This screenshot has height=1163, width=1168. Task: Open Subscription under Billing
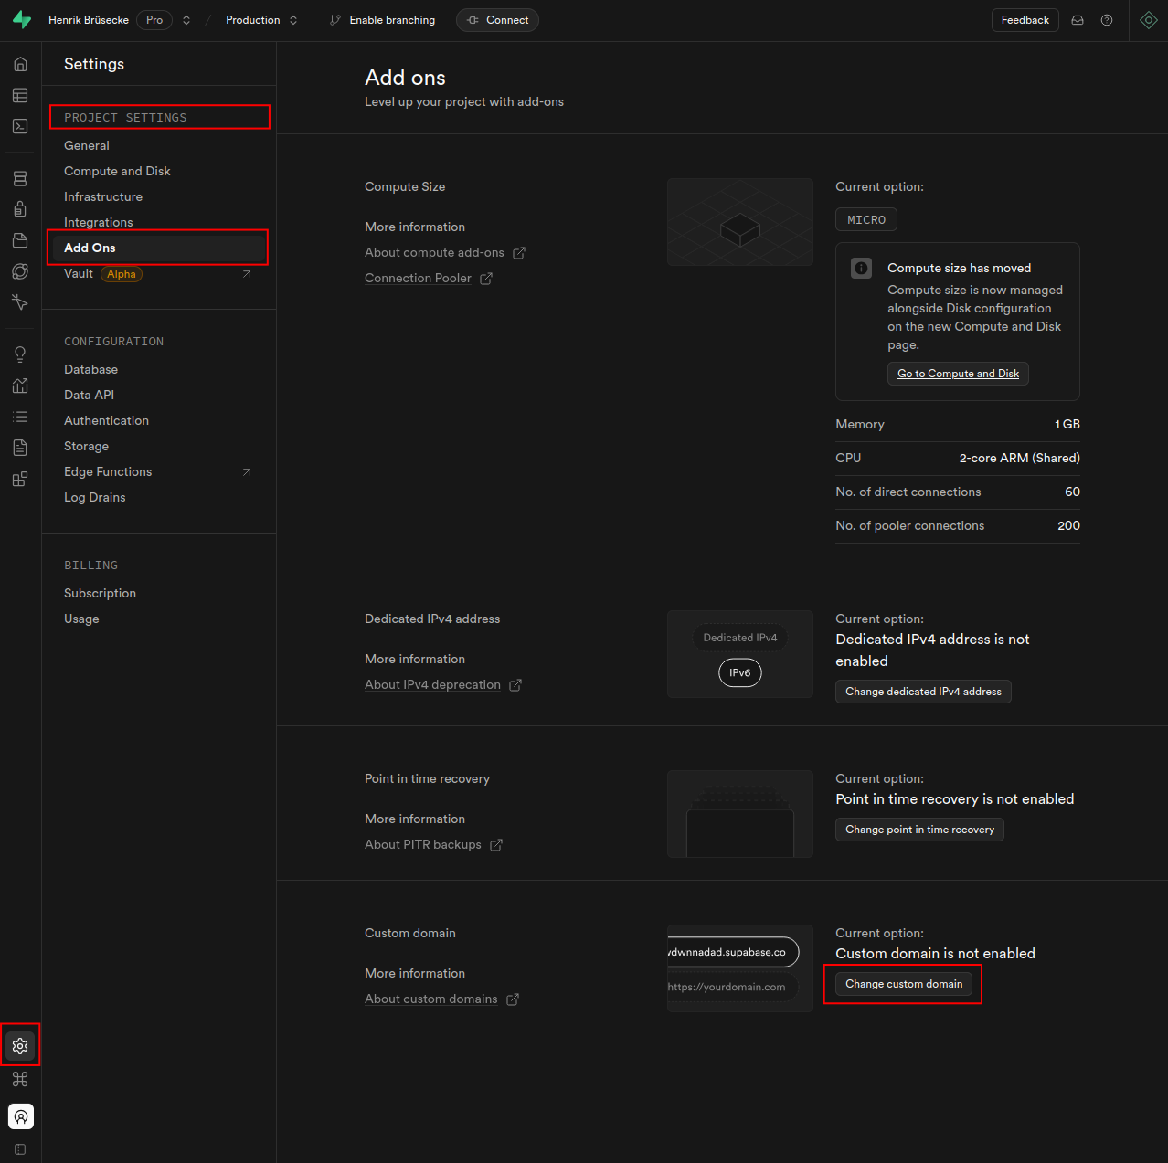click(100, 593)
